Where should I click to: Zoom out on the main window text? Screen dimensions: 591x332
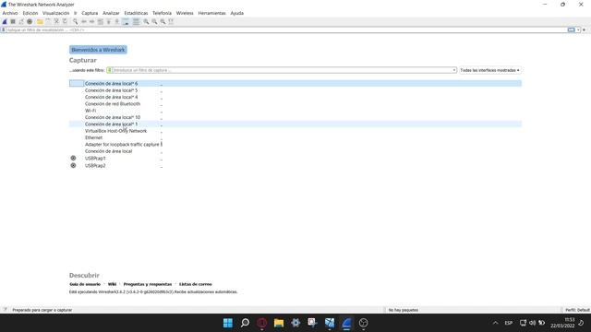click(x=154, y=21)
